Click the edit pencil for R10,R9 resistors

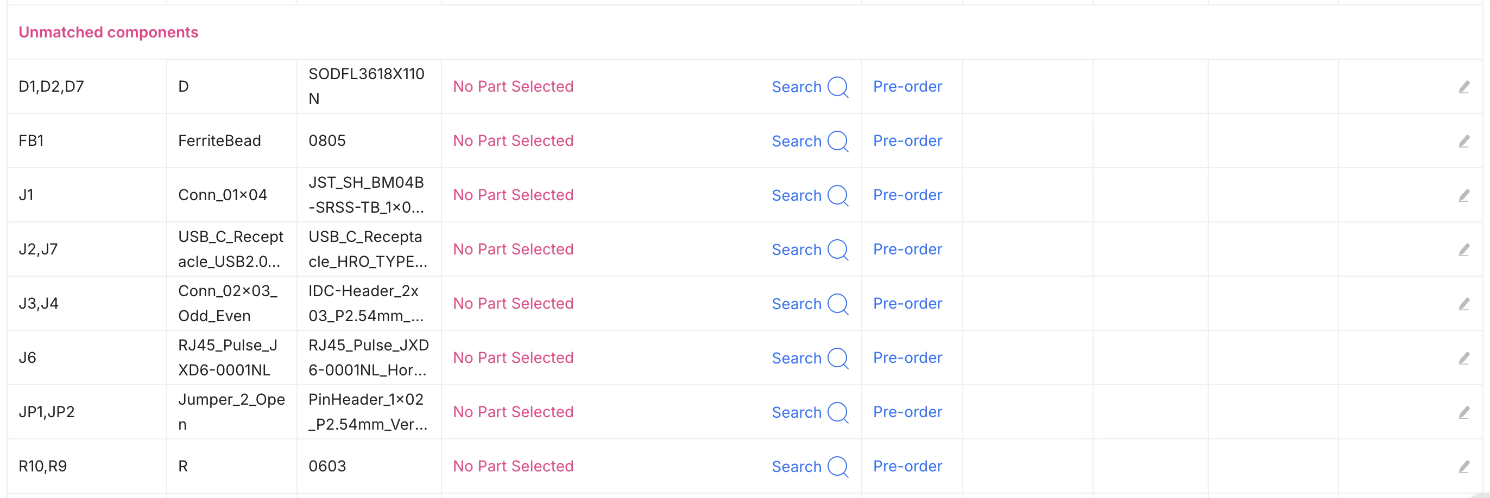1463,467
